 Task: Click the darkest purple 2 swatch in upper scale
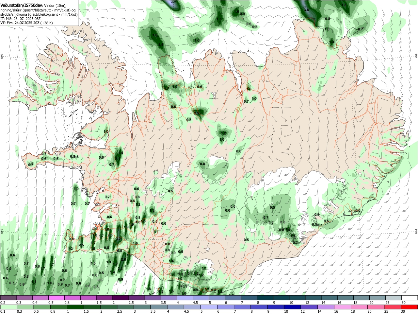pos(121,298)
